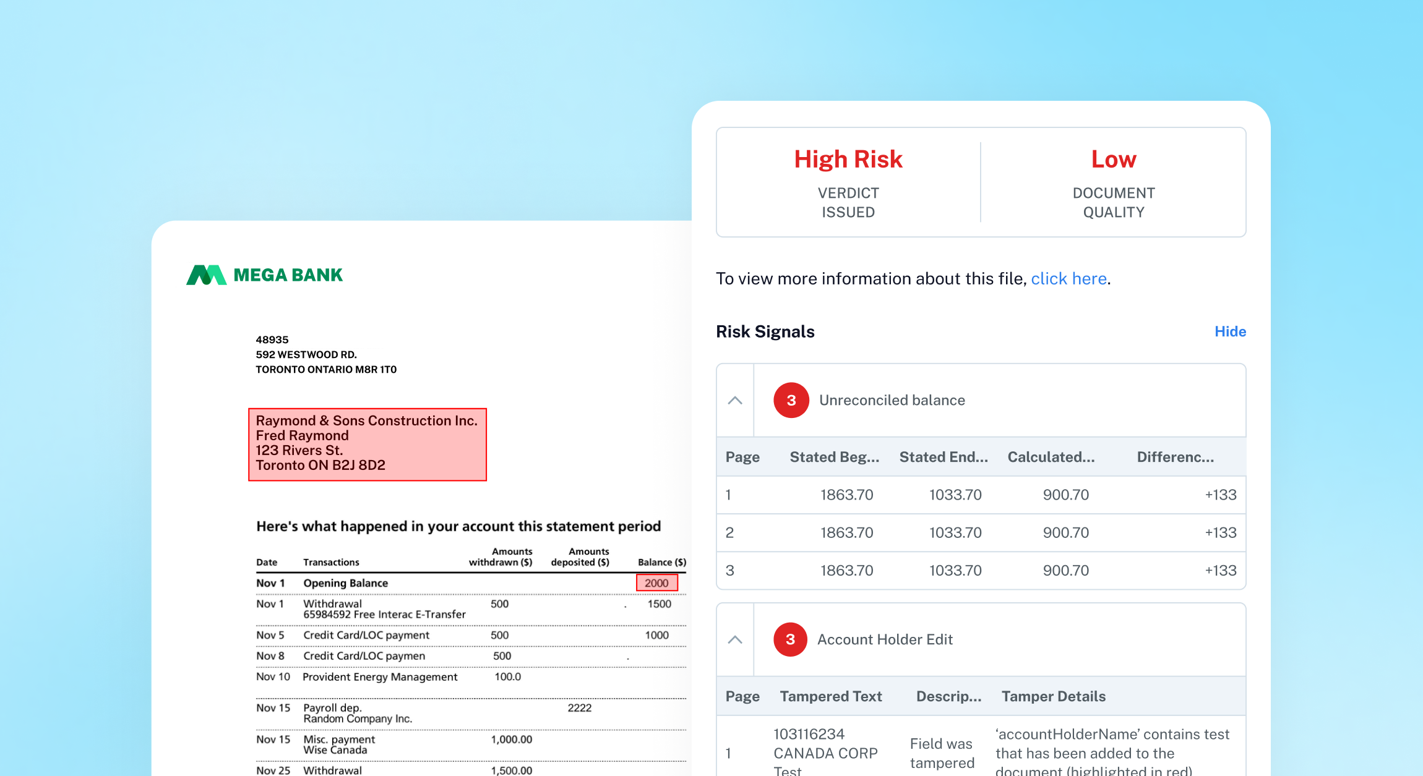
Task: Click the Calculated... column header
Action: [x=1051, y=457]
